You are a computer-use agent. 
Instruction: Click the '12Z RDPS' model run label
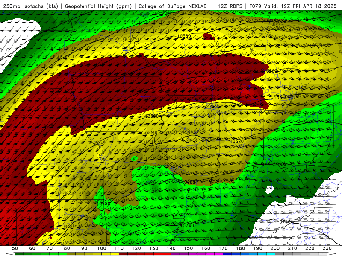tap(230, 6)
